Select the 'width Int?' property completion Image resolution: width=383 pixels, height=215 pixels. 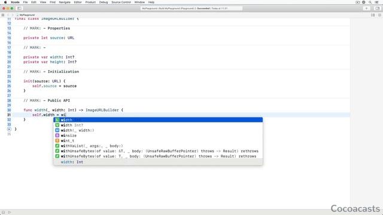[158, 125]
